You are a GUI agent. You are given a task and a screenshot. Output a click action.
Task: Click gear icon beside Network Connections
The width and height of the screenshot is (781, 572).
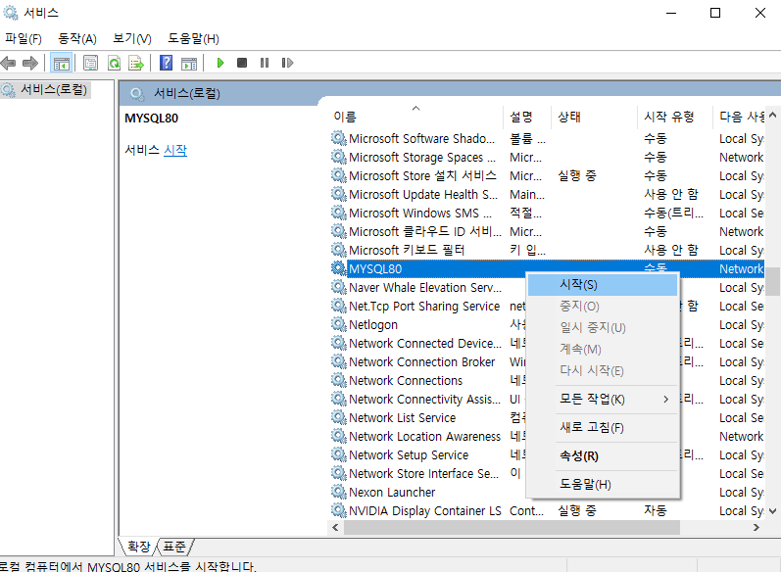click(x=339, y=380)
